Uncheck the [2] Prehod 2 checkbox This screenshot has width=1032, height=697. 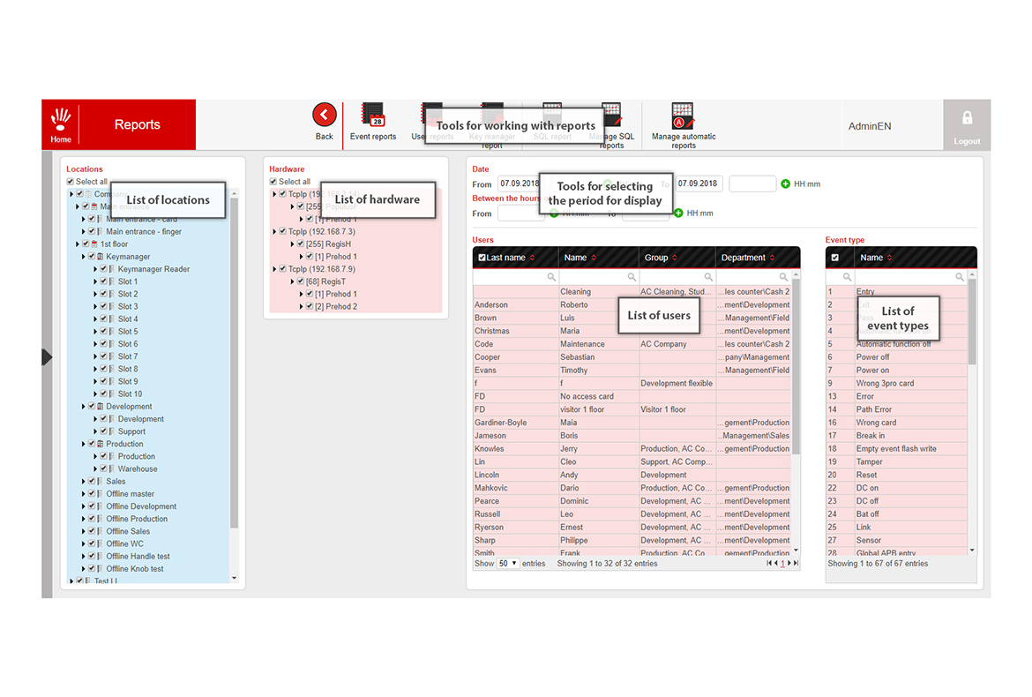(310, 306)
